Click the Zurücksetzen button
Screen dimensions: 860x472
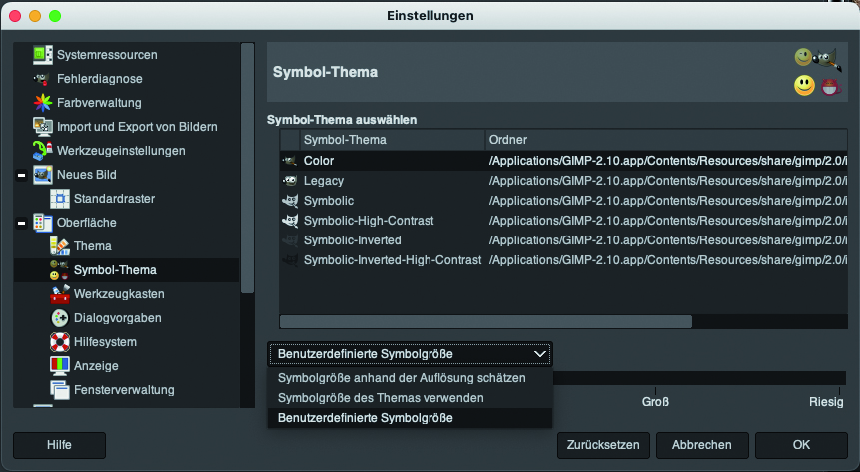point(603,445)
